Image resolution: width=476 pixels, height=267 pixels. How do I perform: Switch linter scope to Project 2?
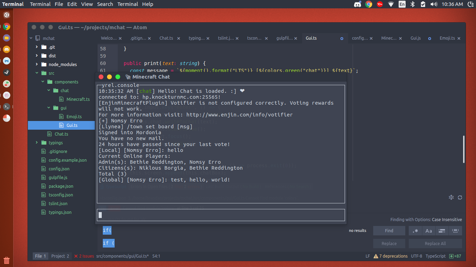(60, 256)
